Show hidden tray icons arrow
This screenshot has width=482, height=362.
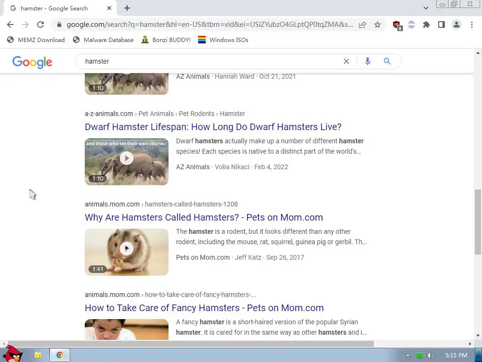click(408, 355)
